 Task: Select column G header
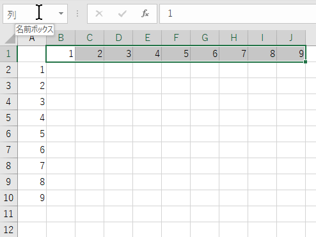(x=205, y=38)
